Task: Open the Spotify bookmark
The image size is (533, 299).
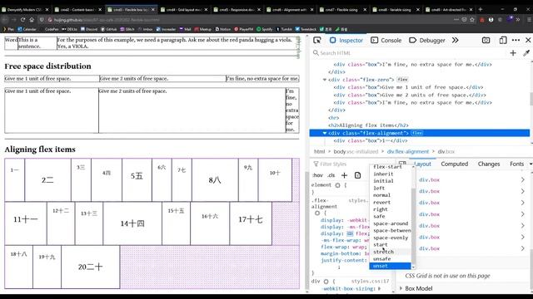Action: click(265, 29)
